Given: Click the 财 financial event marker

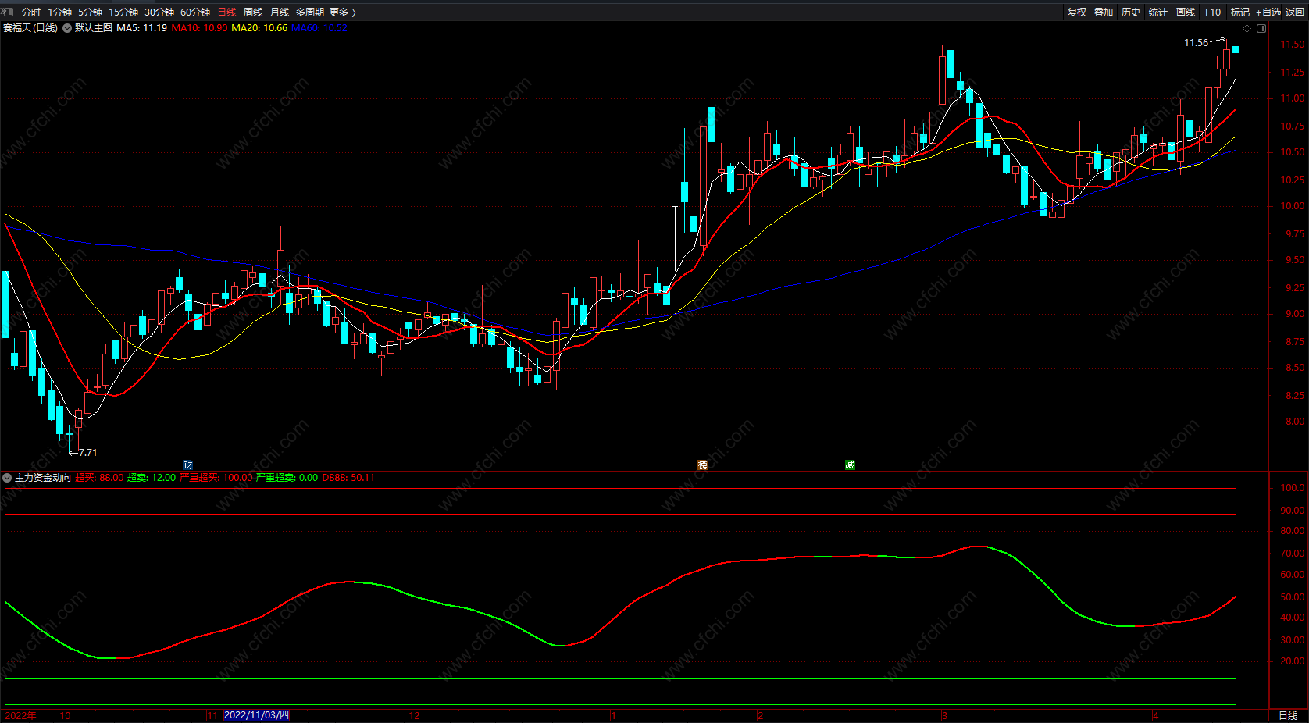Looking at the screenshot, I should tap(187, 465).
